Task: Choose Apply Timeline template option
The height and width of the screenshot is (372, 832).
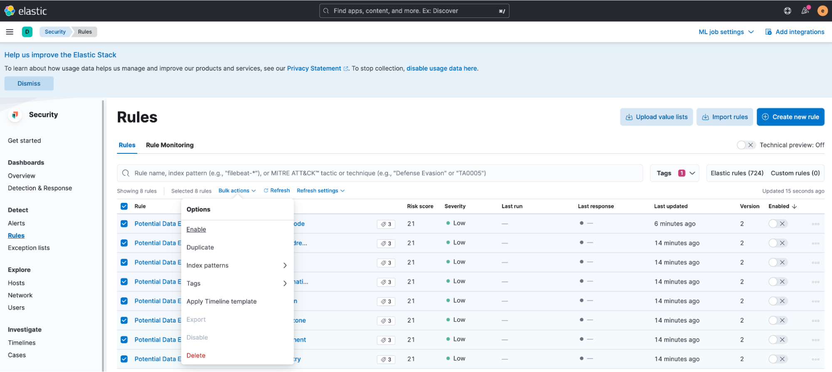Action: pos(221,301)
